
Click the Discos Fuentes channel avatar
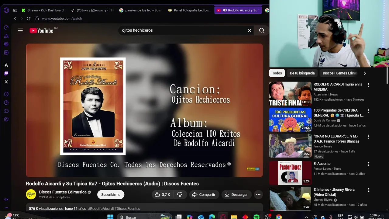pyautogui.click(x=31, y=194)
